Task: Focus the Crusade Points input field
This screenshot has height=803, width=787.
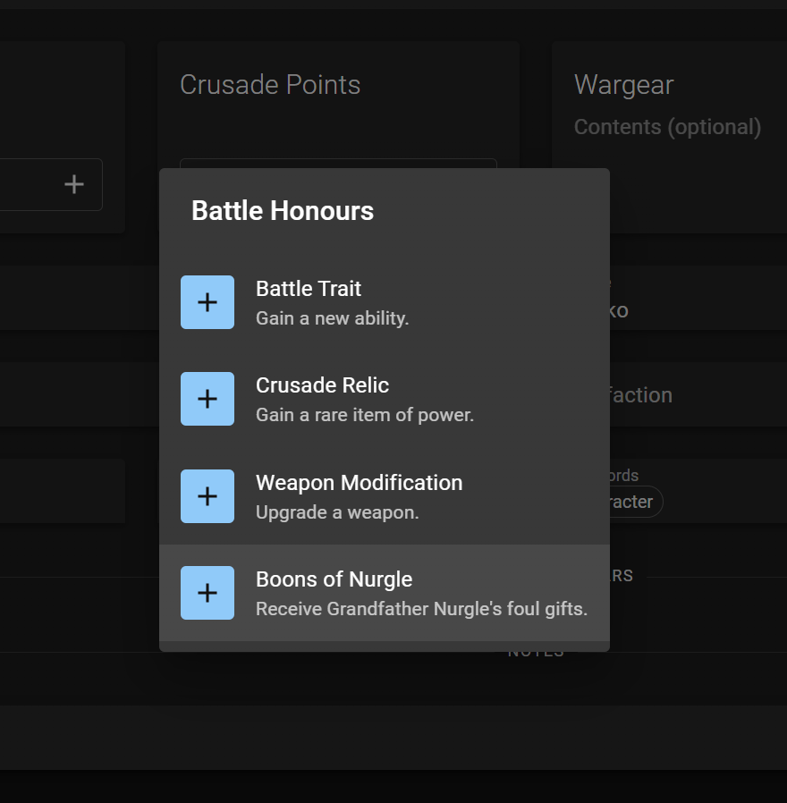Action: [x=338, y=163]
